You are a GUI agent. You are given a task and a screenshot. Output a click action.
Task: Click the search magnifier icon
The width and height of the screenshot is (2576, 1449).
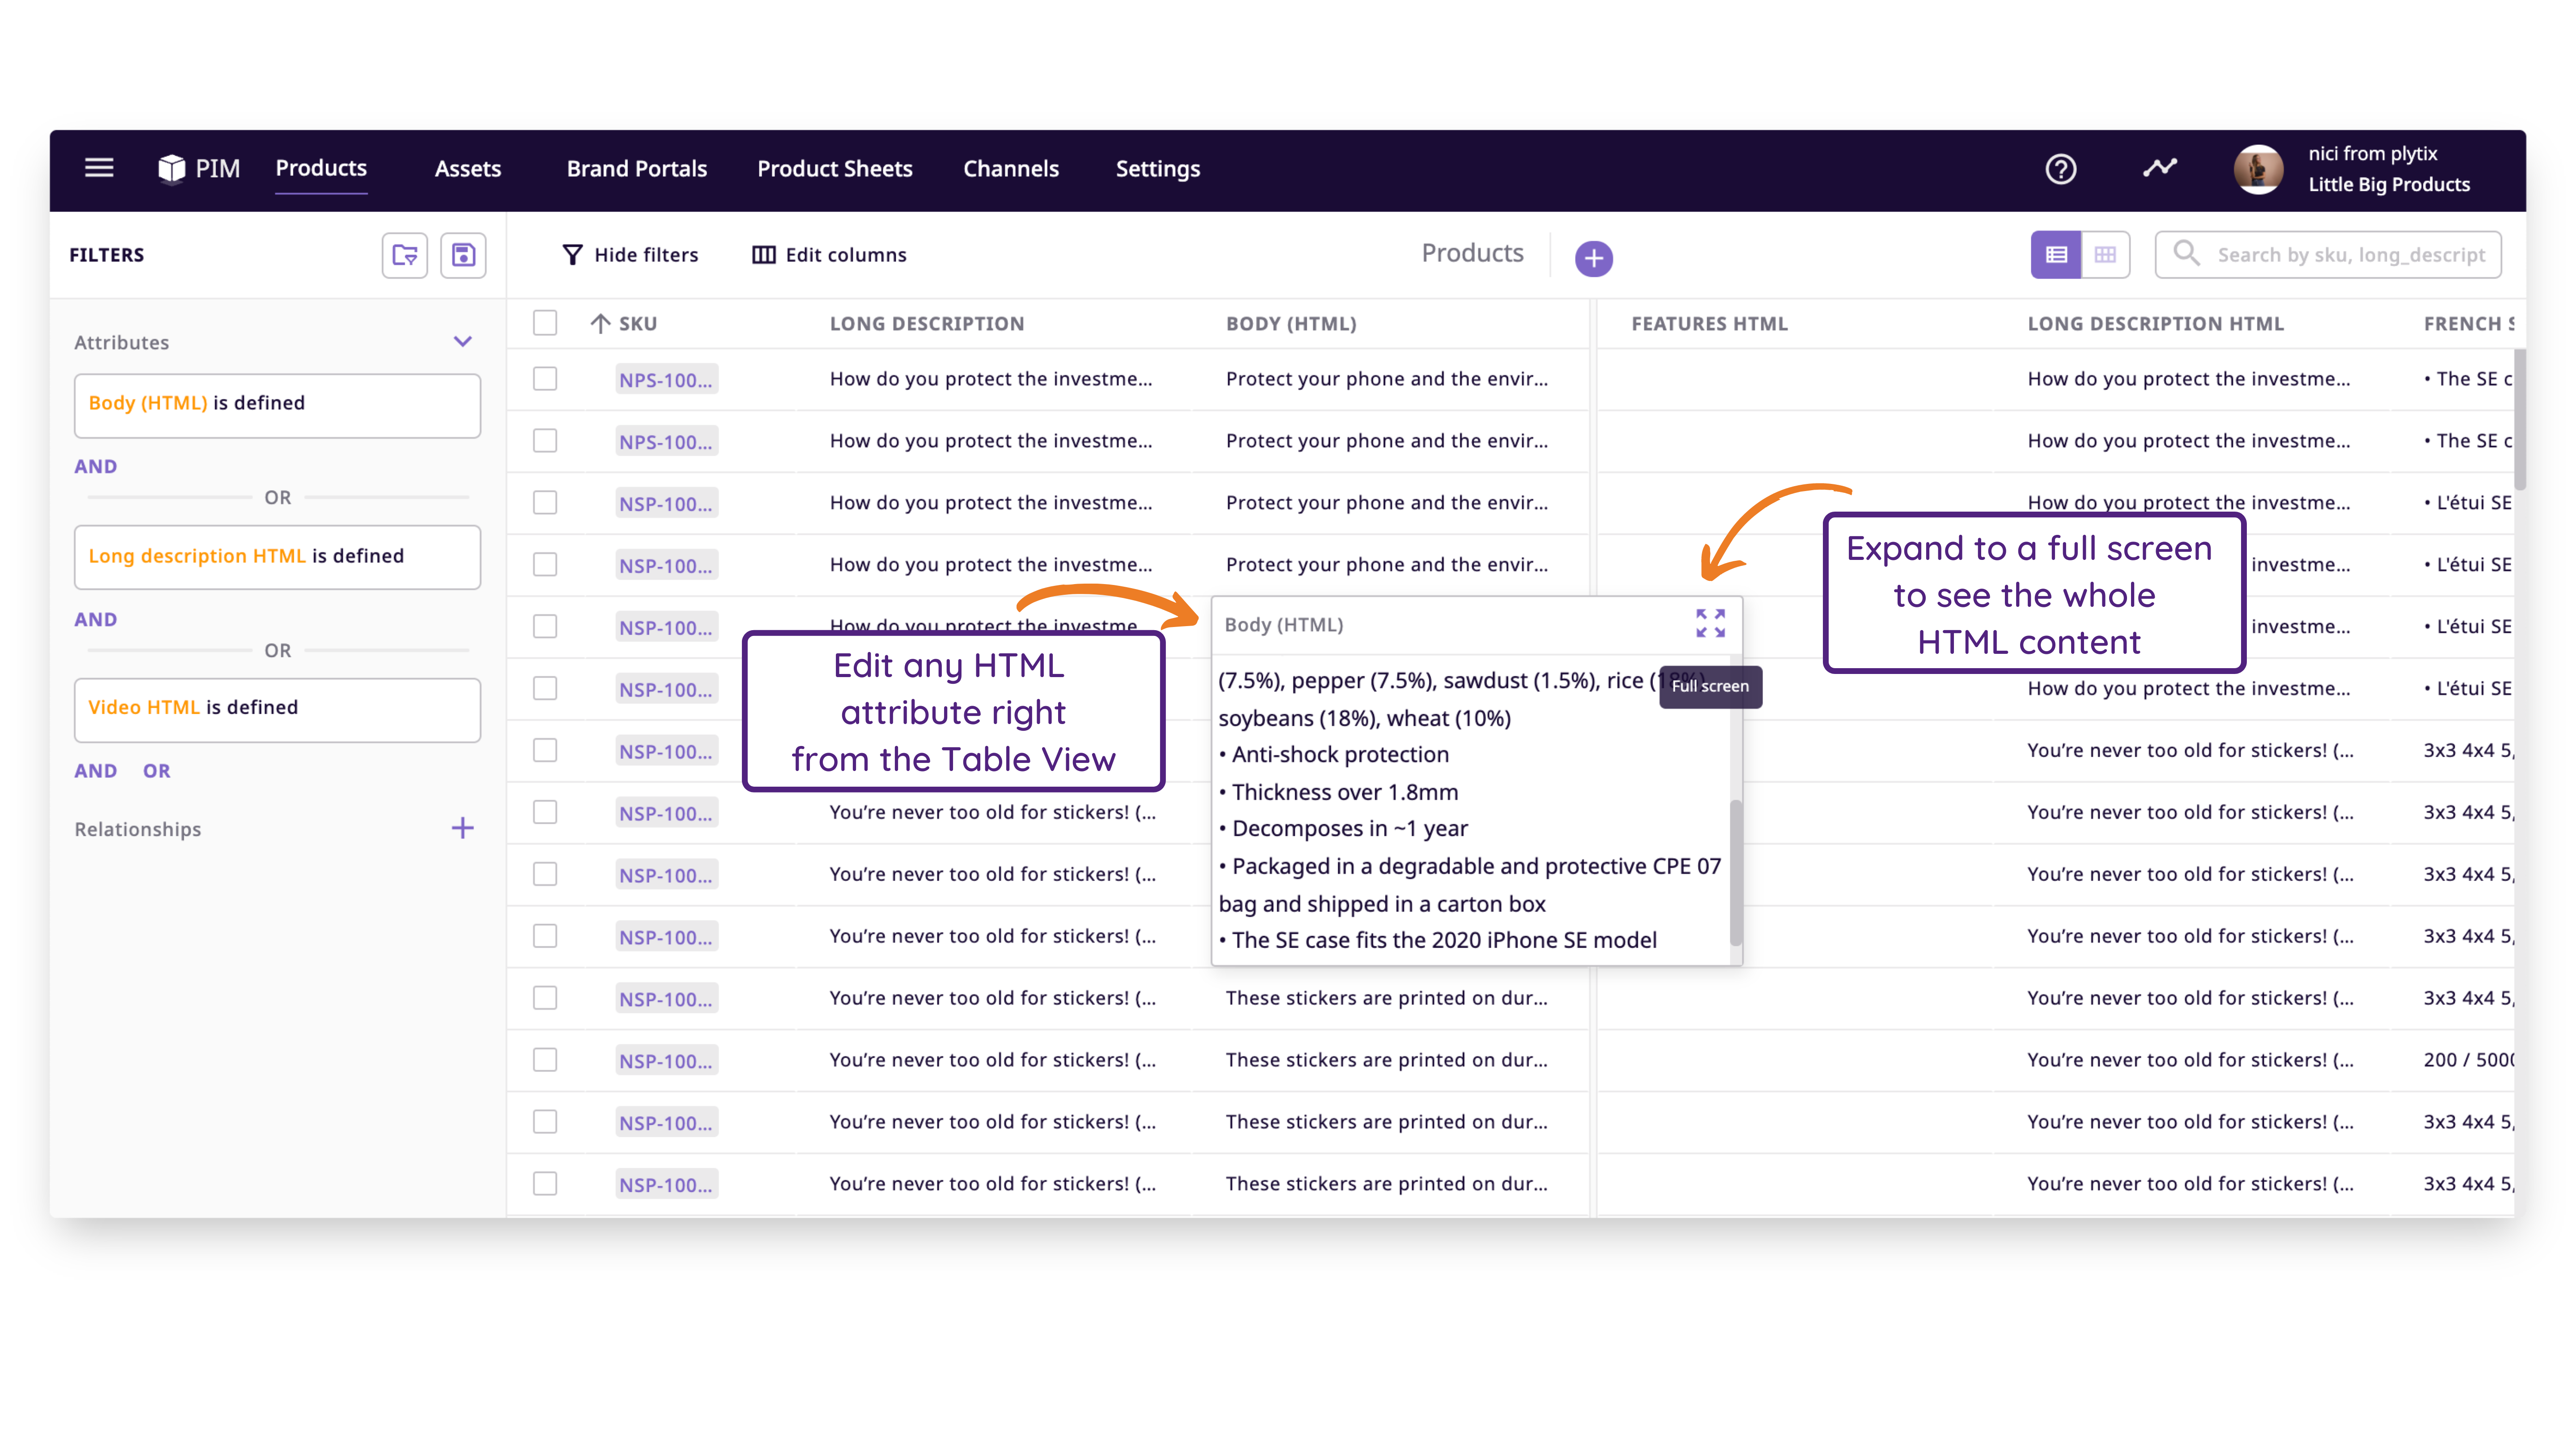click(x=2187, y=254)
